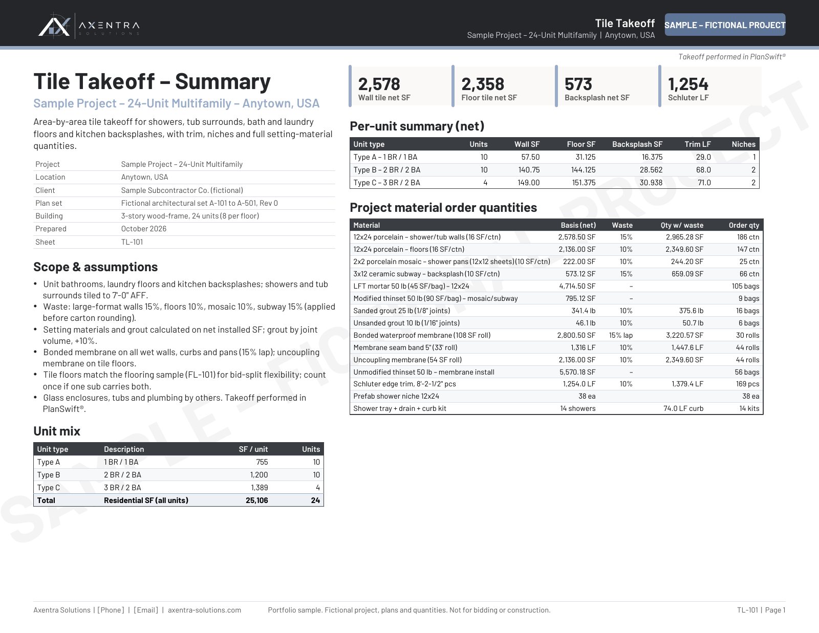Click the Order qty column header
This screenshot has height=633, width=819.
coord(744,225)
